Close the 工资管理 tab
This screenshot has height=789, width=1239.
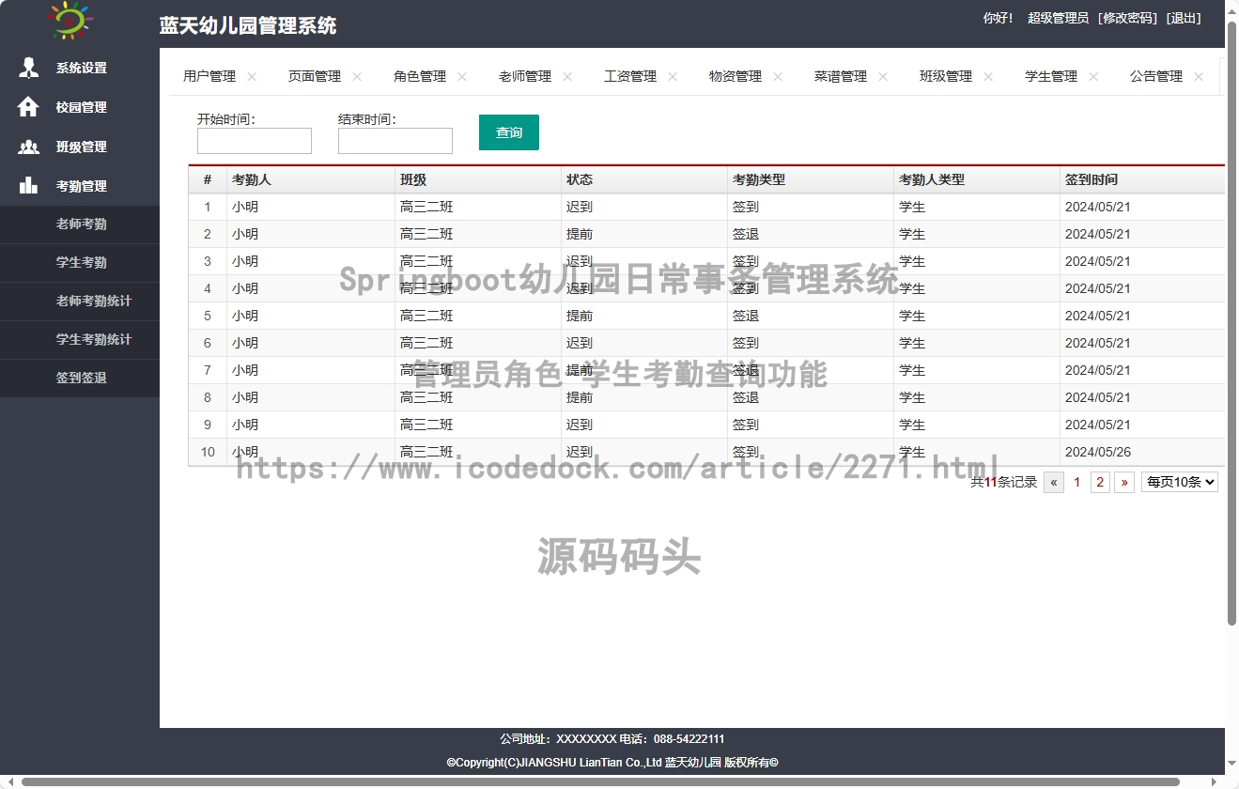point(673,77)
